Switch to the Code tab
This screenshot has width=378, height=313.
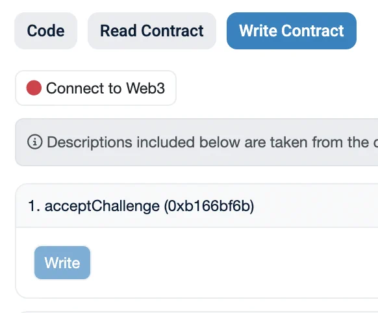click(x=46, y=31)
